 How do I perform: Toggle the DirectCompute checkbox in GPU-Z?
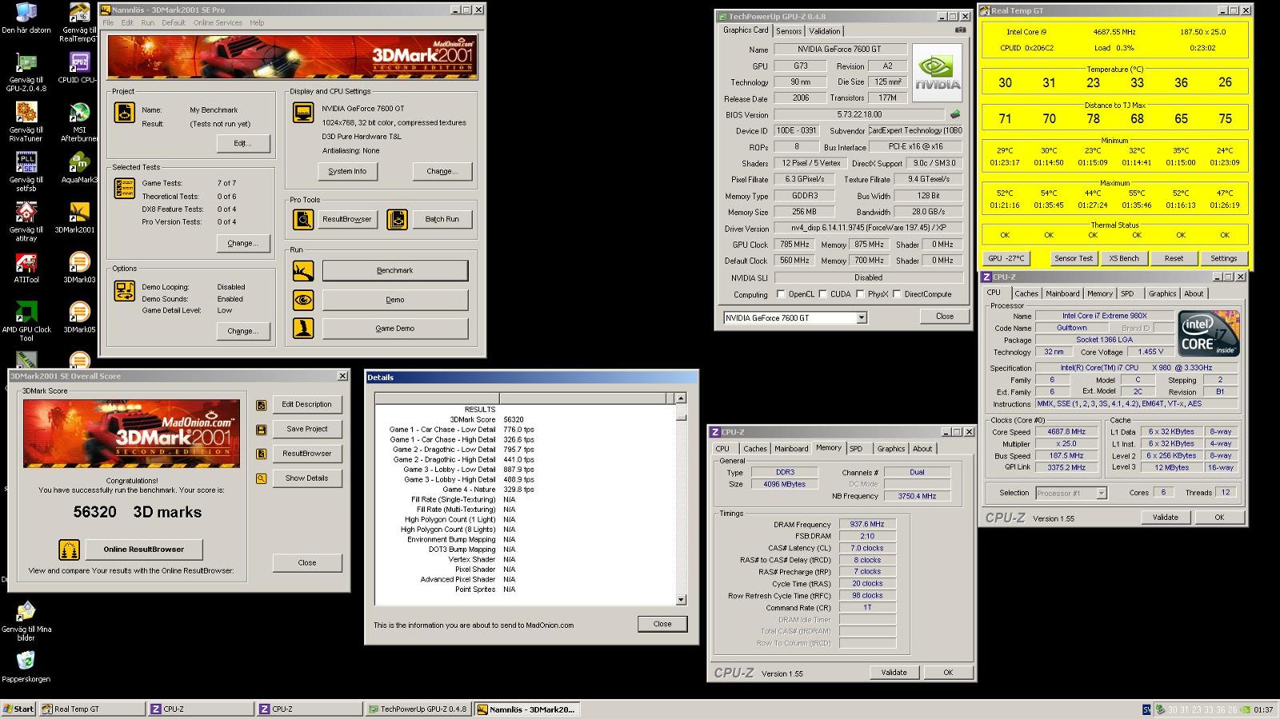click(897, 294)
